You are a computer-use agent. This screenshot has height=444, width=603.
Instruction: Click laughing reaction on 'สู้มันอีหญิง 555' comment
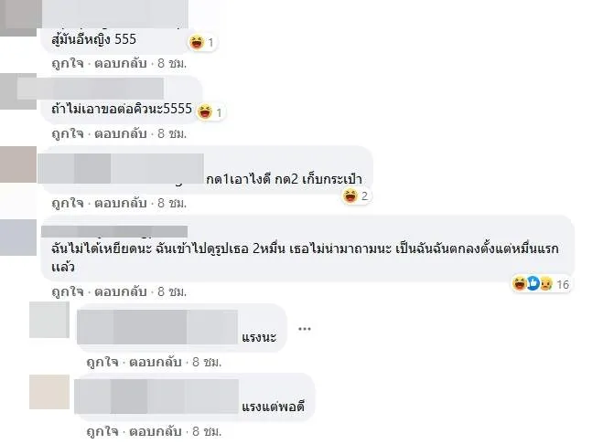(197, 42)
